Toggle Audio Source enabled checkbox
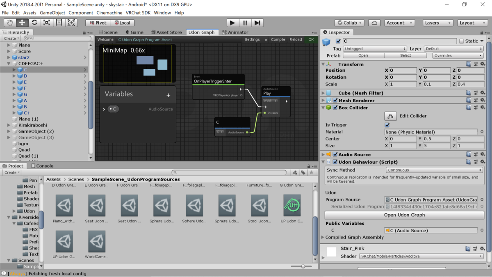The width and height of the screenshot is (492, 277). 335,155
